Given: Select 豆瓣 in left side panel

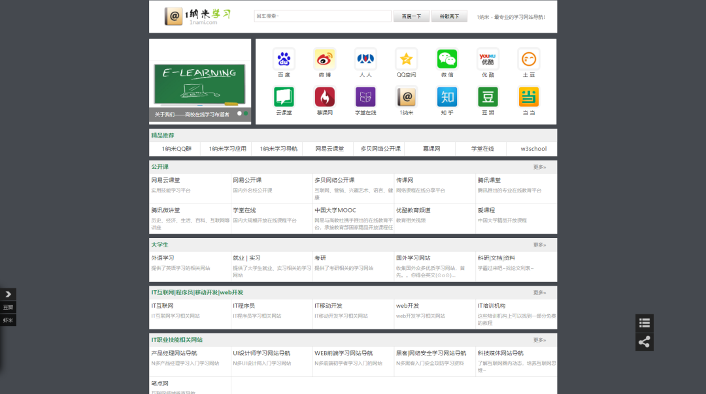Looking at the screenshot, I should tap(8, 307).
